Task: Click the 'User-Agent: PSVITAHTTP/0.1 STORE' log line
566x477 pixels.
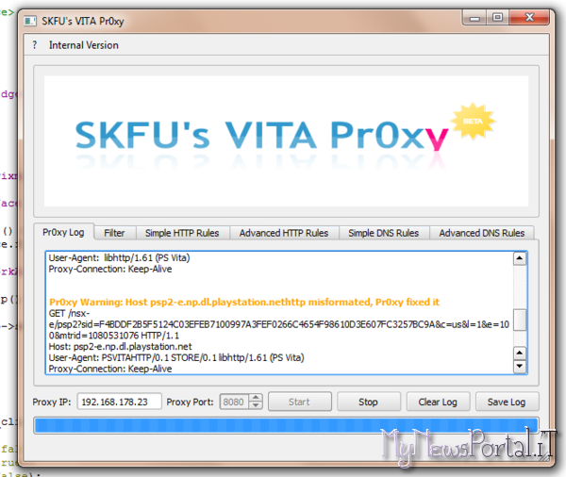Action: pyautogui.click(x=176, y=358)
